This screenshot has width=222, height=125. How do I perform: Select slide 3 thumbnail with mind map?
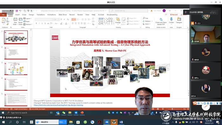pyautogui.click(x=16, y=69)
